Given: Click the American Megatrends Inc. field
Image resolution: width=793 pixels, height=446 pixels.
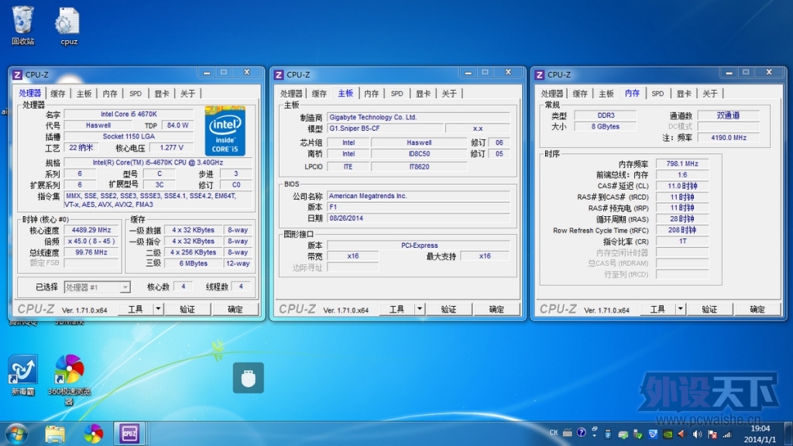Looking at the screenshot, I should (418, 196).
